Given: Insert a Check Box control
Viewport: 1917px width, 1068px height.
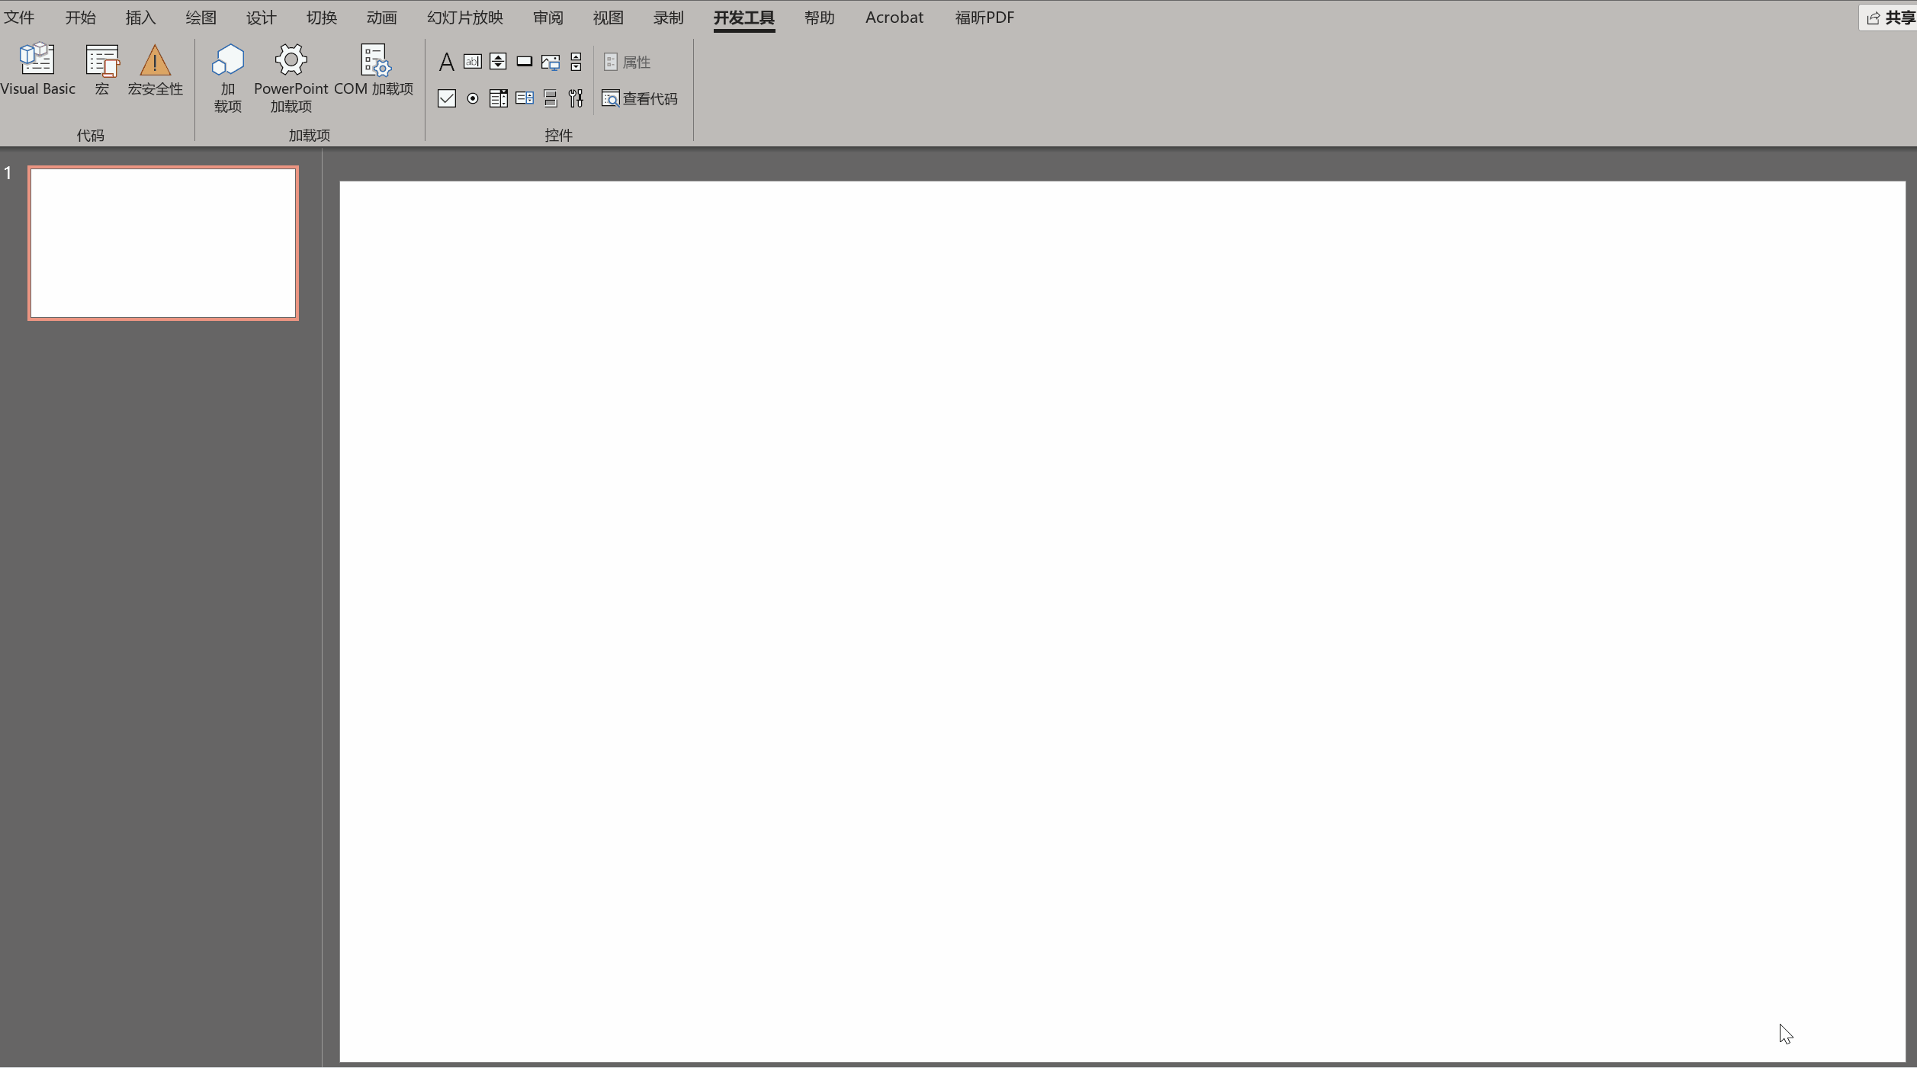Looking at the screenshot, I should click(447, 98).
